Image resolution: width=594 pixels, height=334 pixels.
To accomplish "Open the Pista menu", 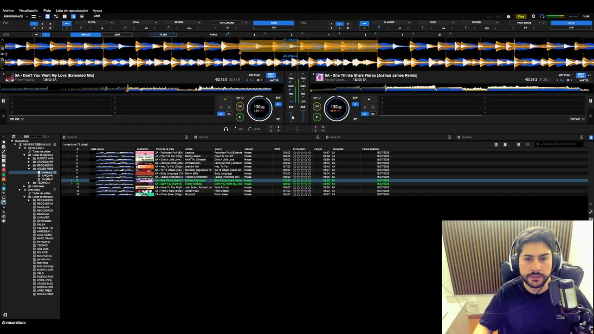I will pyautogui.click(x=47, y=10).
